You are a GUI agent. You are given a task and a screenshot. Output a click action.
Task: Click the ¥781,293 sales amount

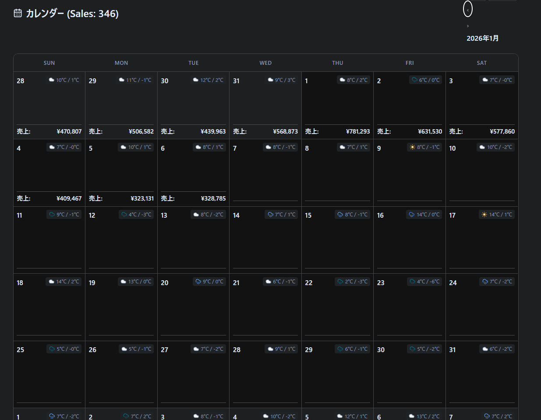point(358,131)
